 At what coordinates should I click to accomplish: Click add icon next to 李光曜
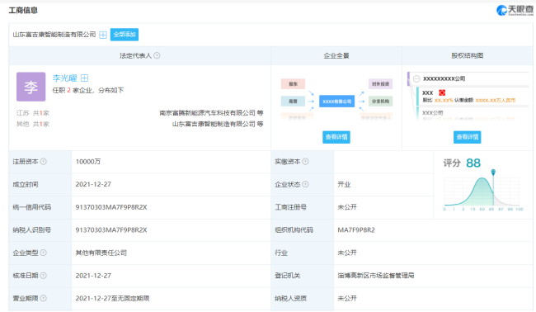pos(84,78)
